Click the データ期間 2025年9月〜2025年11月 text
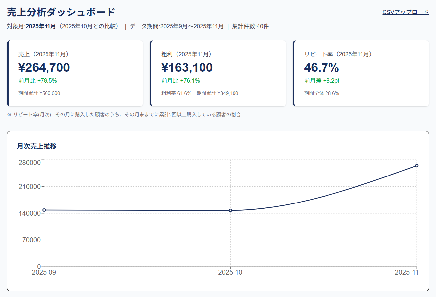This screenshot has height=297, width=436. tap(176, 26)
